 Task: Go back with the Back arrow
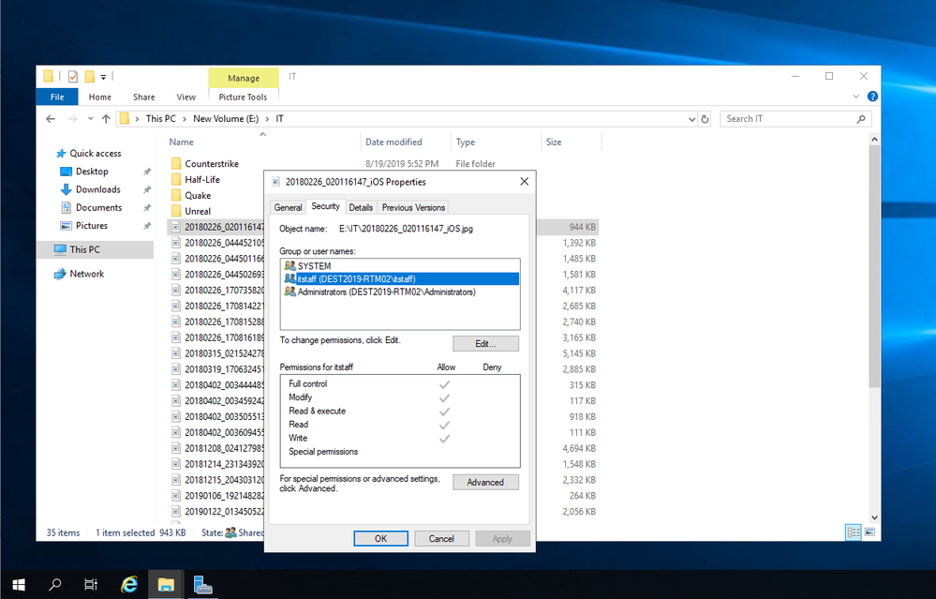click(x=51, y=119)
